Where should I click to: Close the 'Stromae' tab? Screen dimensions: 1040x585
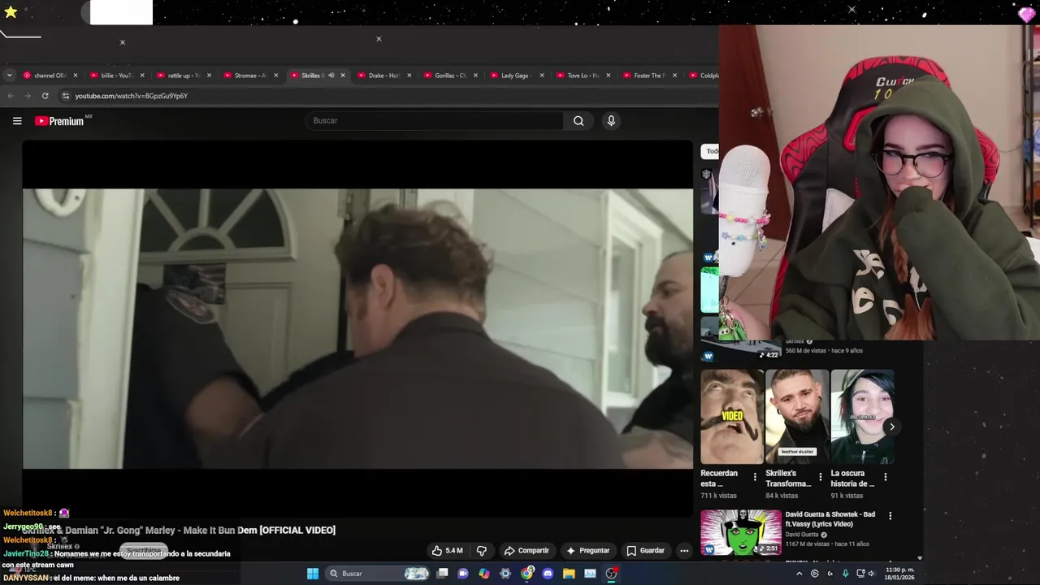click(x=275, y=76)
